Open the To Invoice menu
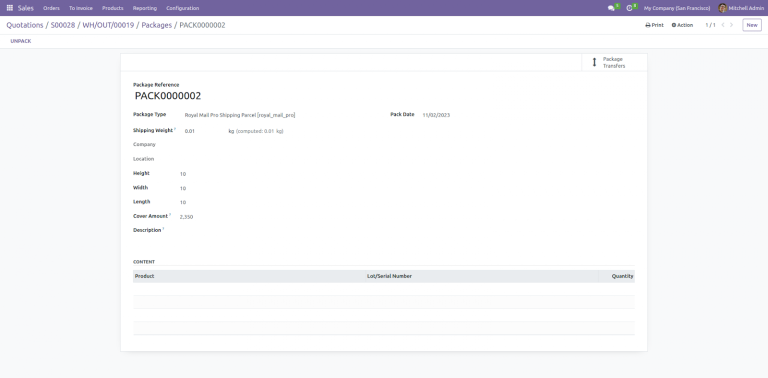 81,8
